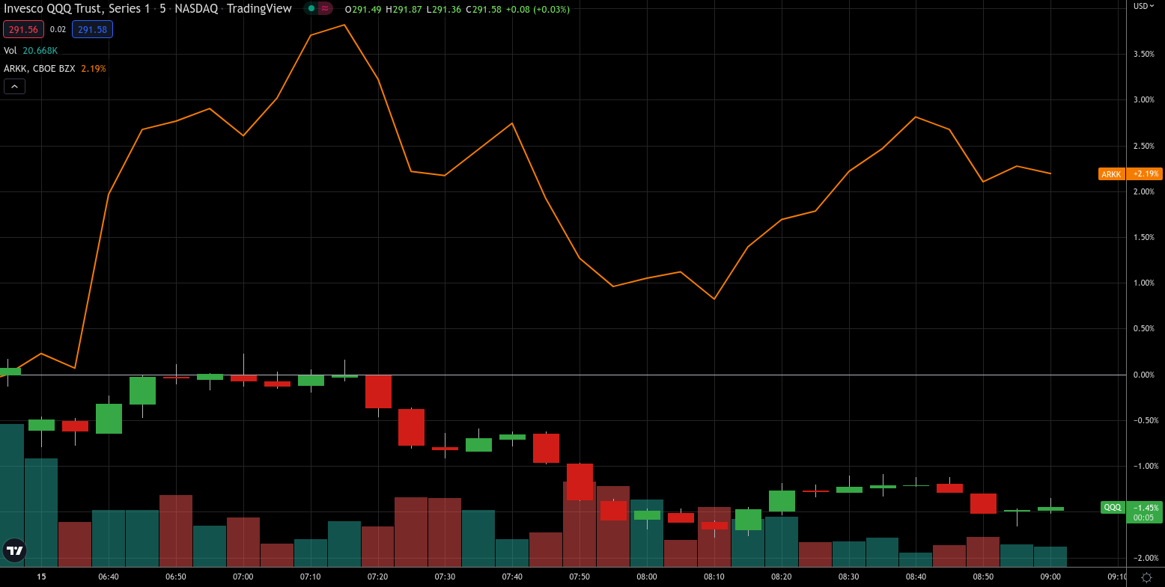
Task: Click the 3.50% mark on price scale
Action: point(1143,54)
